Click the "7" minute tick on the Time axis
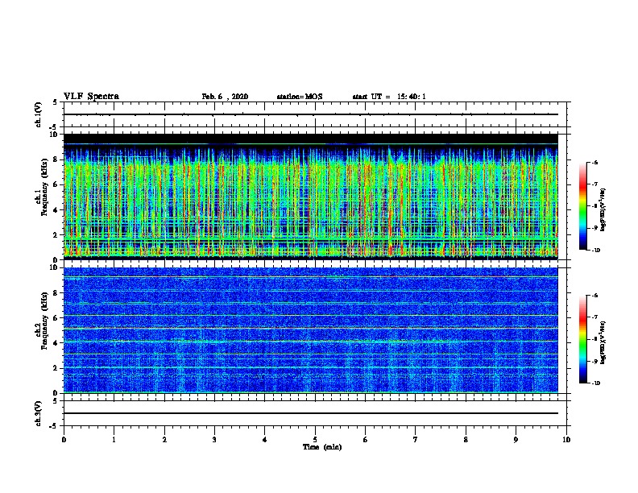The height and width of the screenshot is (493, 638). (416, 440)
